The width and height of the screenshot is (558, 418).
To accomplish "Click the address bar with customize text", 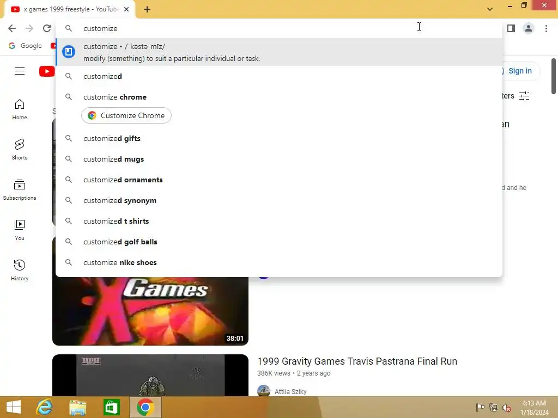I will click(x=280, y=28).
